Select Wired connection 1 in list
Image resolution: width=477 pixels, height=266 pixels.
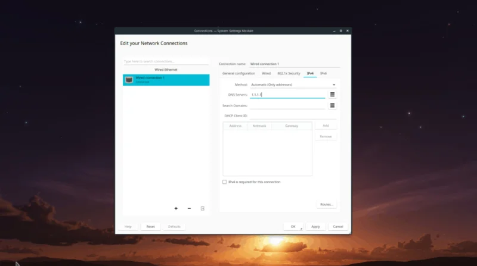point(166,80)
